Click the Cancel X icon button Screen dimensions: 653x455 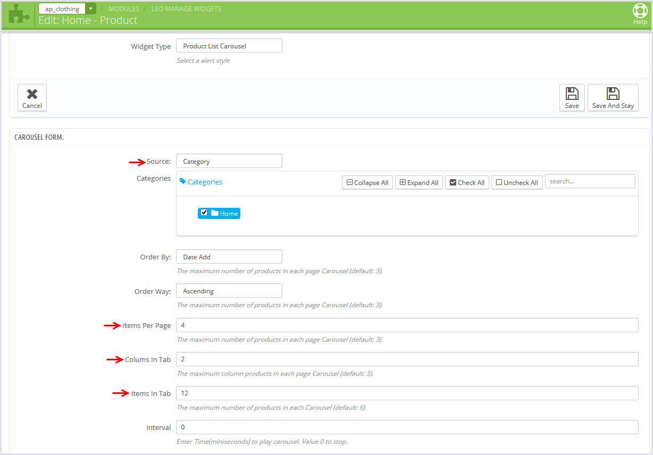tap(32, 95)
